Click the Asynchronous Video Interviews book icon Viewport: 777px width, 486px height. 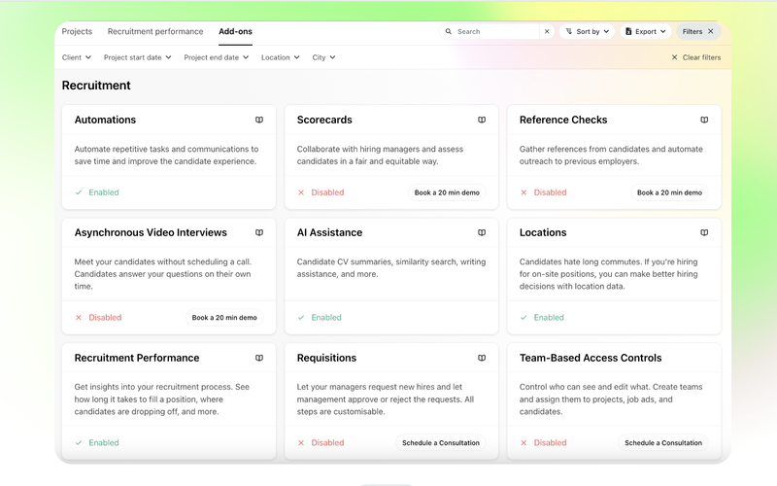(x=259, y=233)
